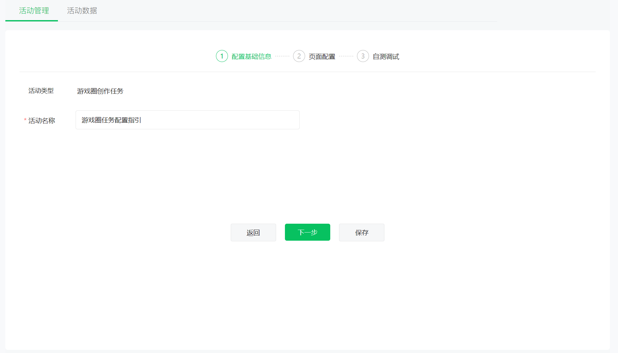Click the 游戏圈创作任务 type value
The width and height of the screenshot is (618, 353).
pyautogui.click(x=100, y=91)
